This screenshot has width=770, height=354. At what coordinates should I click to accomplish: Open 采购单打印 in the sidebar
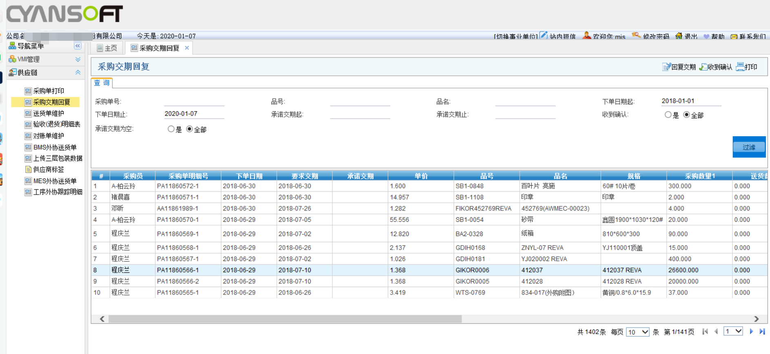pyautogui.click(x=48, y=91)
